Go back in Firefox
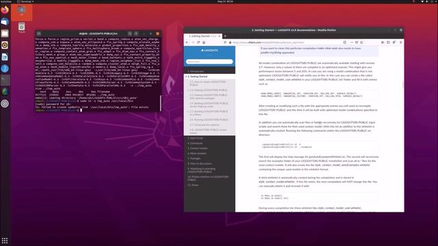Screen dimensions: 438x246 click(187, 42)
